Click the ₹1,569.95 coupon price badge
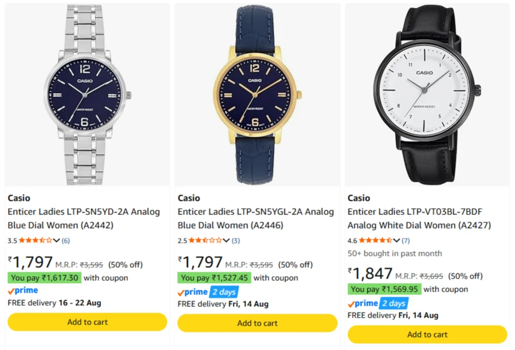 [x=384, y=289]
